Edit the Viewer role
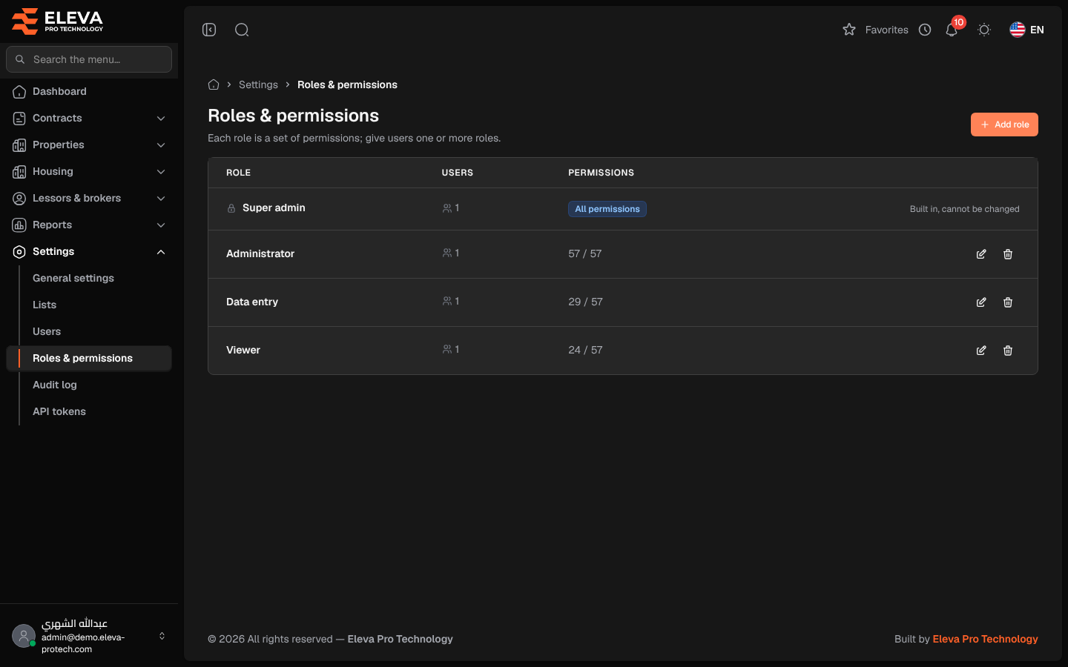 [981, 351]
